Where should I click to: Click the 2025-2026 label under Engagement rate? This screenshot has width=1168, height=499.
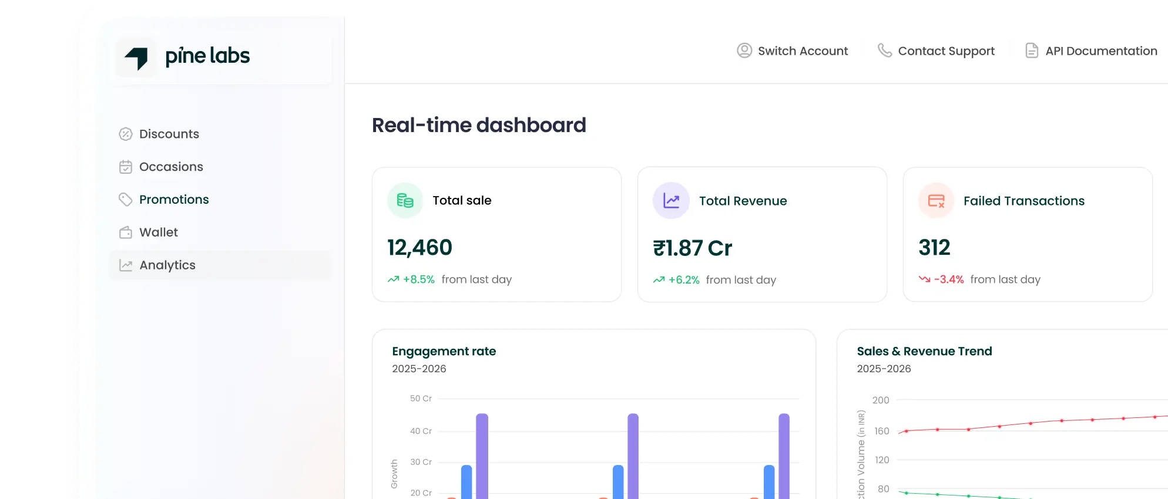tap(419, 369)
